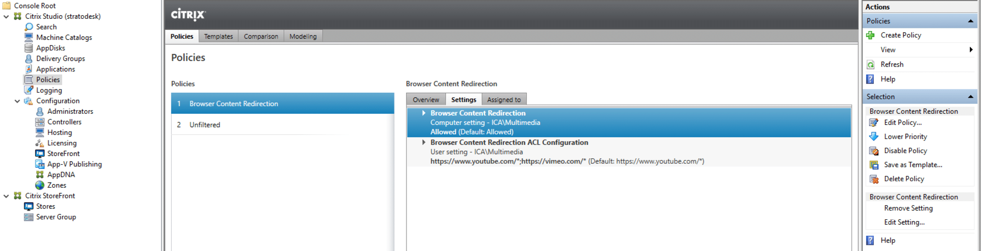
Task: Collapse the Citrix Studio (stratodesk) tree node
Action: click(6, 16)
